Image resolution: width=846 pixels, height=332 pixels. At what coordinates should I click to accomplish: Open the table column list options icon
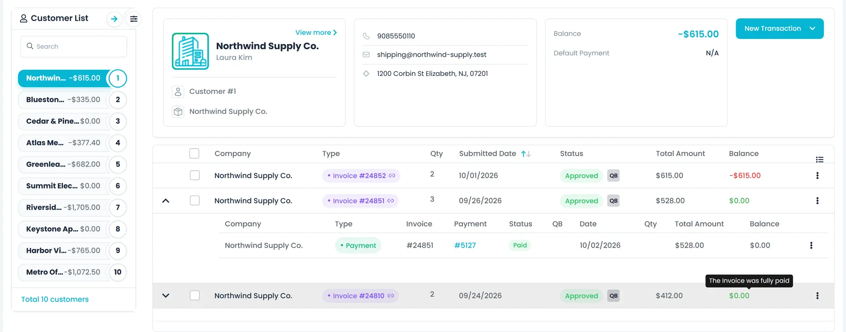820,159
